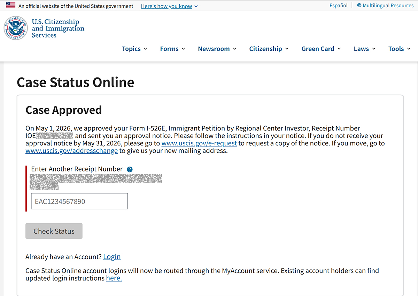
Task: Switch the site to Español
Action: coord(339,6)
